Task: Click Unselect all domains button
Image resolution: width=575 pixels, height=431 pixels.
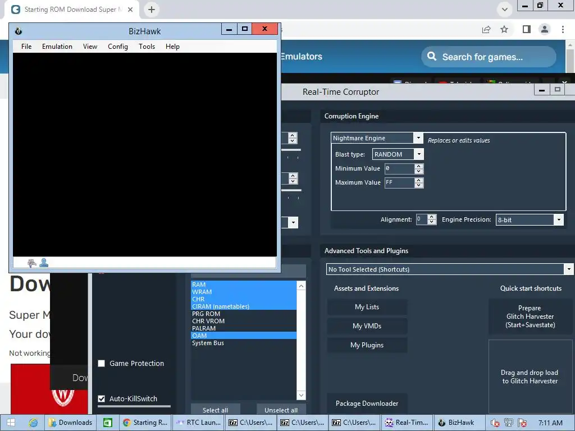Action: pos(281,410)
